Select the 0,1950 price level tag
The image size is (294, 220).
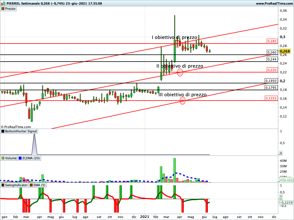click(271, 80)
